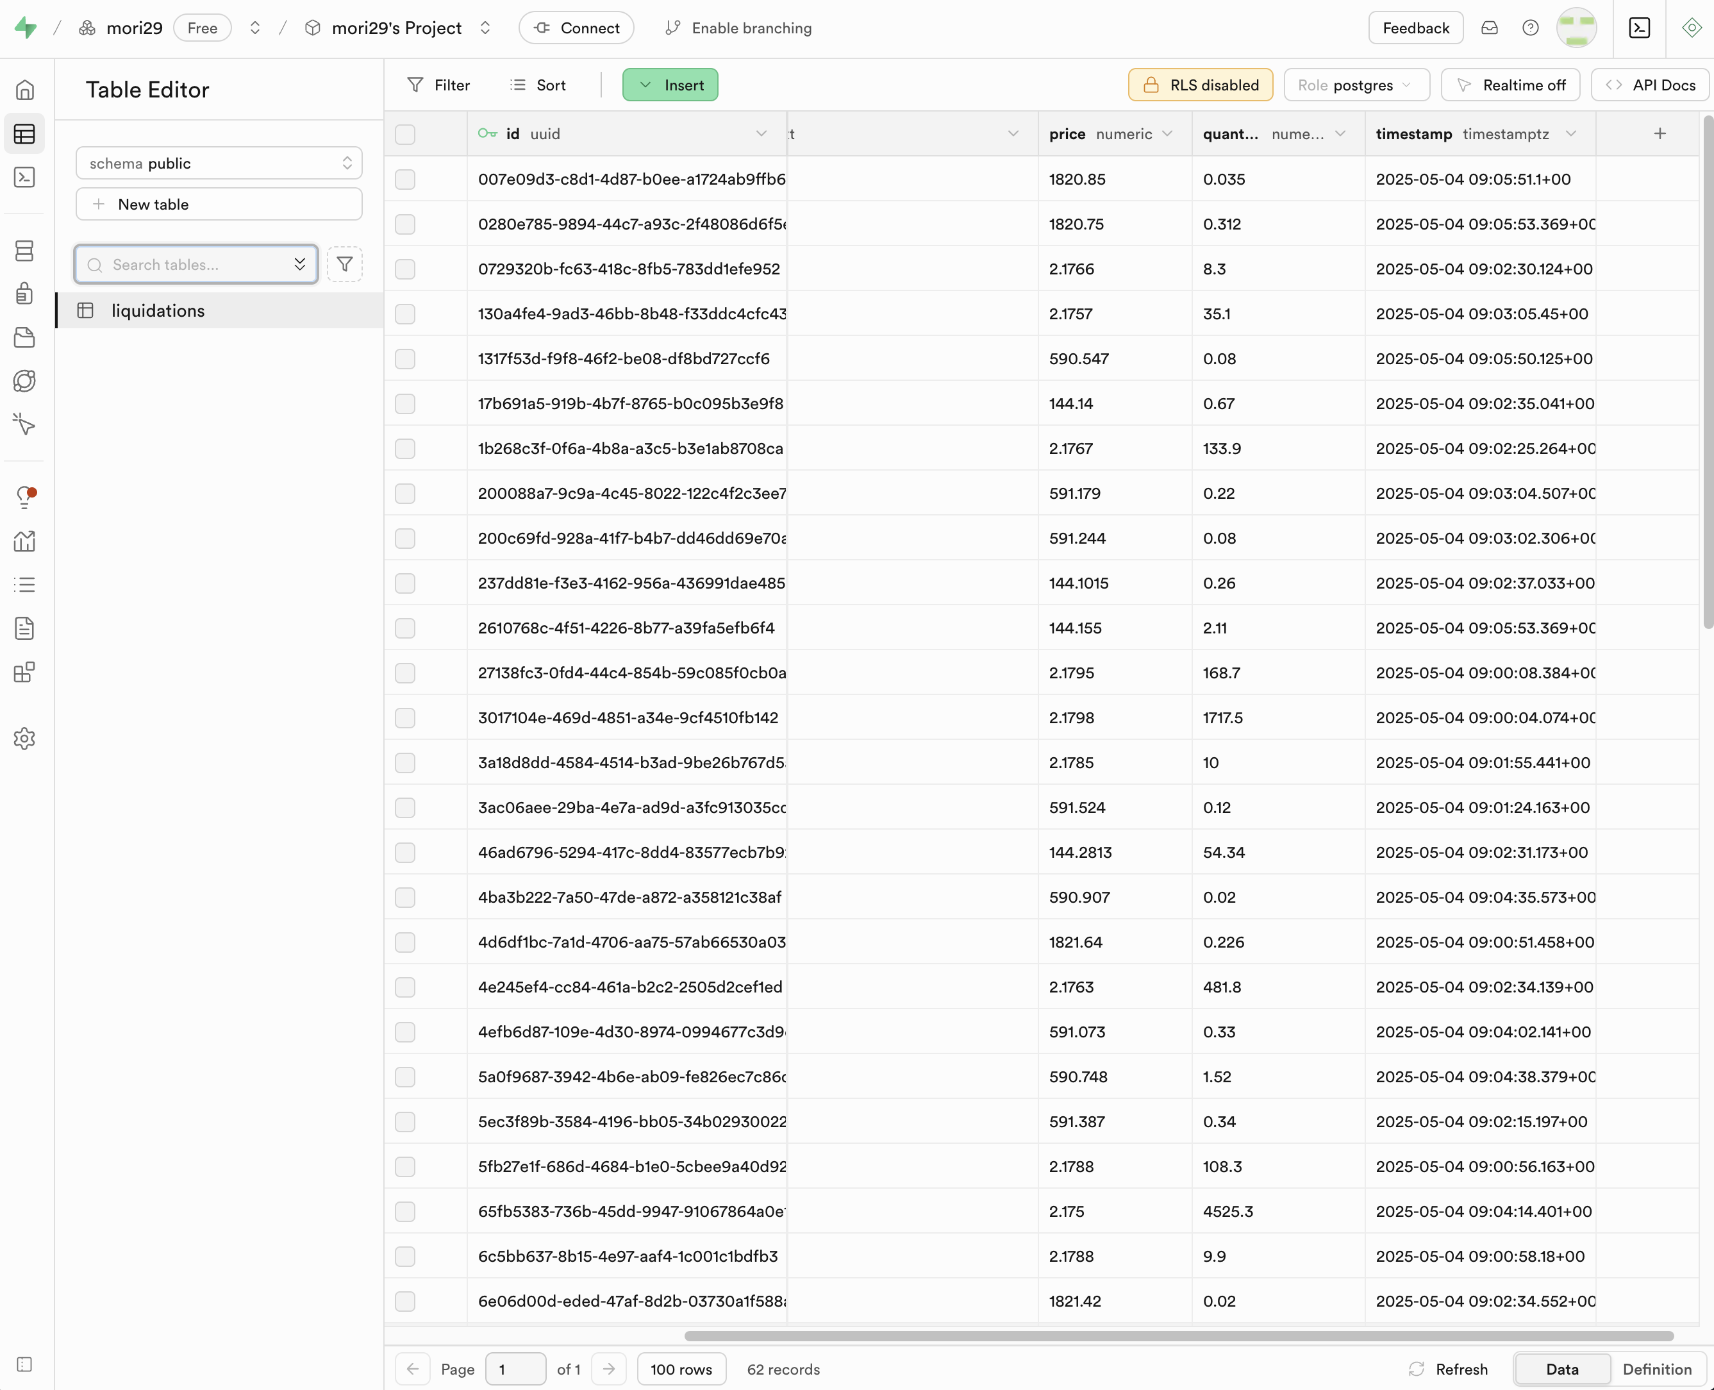The width and height of the screenshot is (1714, 1390).
Task: Open Project Settings gear icon
Action: click(x=25, y=738)
